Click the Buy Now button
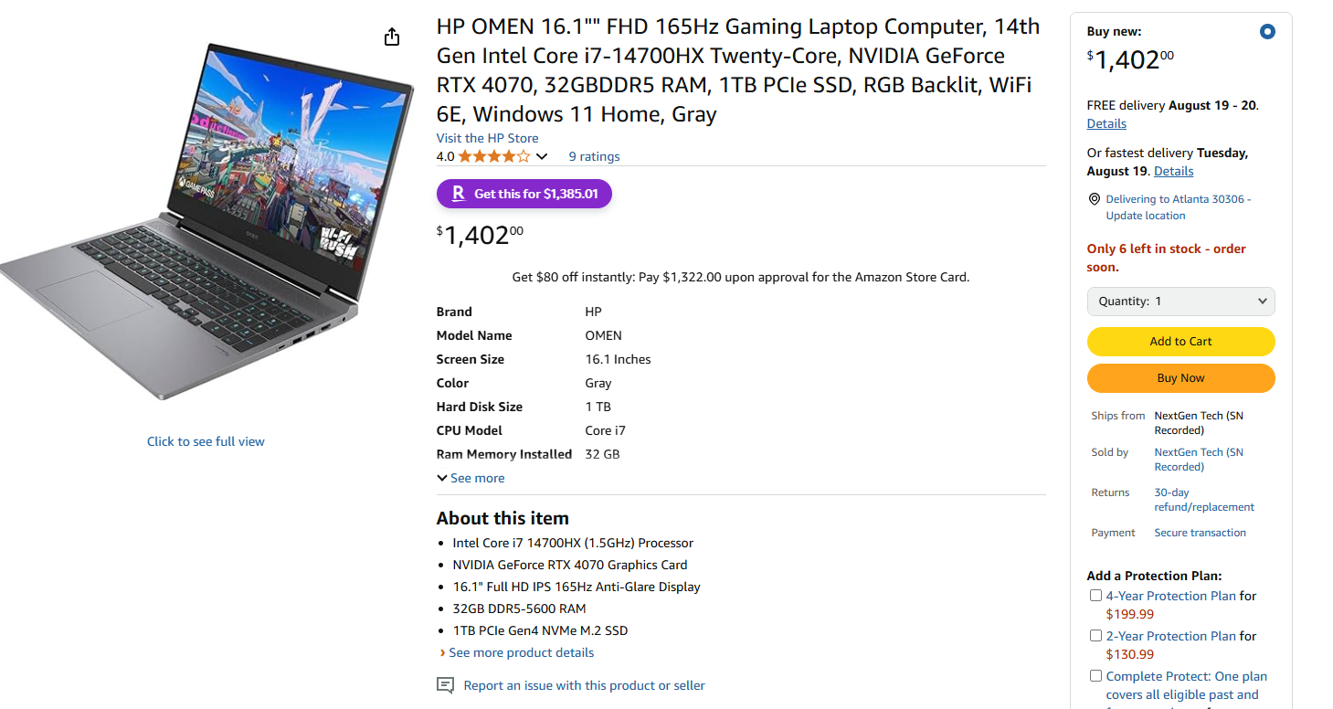Viewport: 1333px width, 709px height. click(1180, 378)
